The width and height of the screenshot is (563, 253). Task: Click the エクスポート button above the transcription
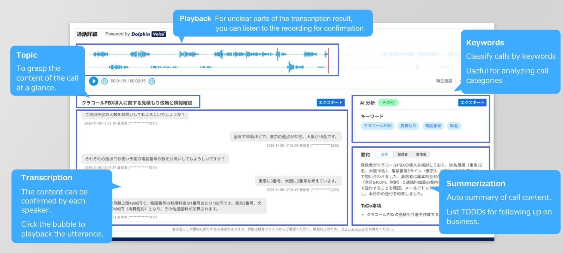(331, 103)
